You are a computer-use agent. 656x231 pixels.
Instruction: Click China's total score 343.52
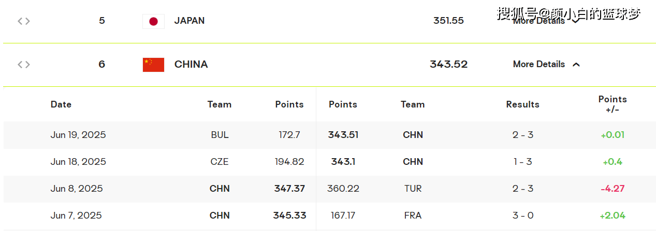[x=448, y=65]
